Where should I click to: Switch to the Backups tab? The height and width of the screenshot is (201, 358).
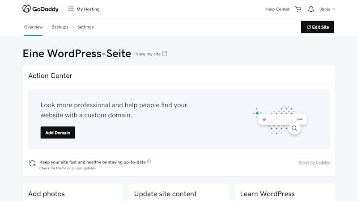[60, 27]
